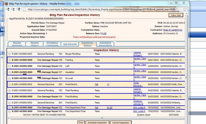Select the Final Plumbing row radio button
This screenshot has height=124, width=206.
(x=10, y=91)
